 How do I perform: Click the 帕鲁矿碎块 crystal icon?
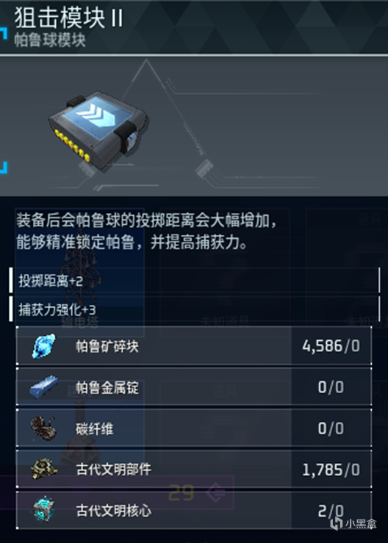(43, 346)
